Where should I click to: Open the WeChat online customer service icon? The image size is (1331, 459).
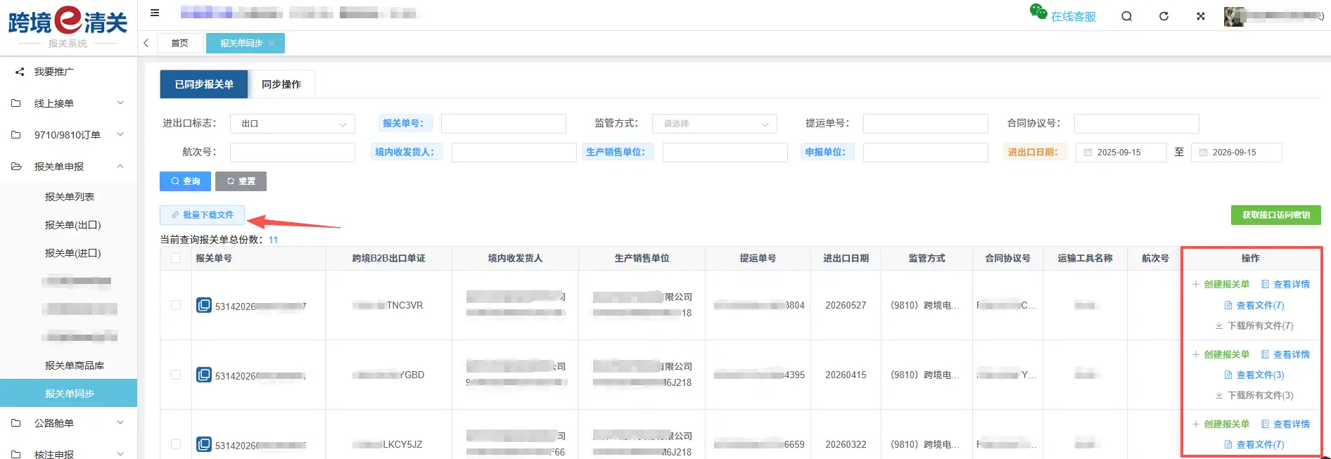point(1038,12)
